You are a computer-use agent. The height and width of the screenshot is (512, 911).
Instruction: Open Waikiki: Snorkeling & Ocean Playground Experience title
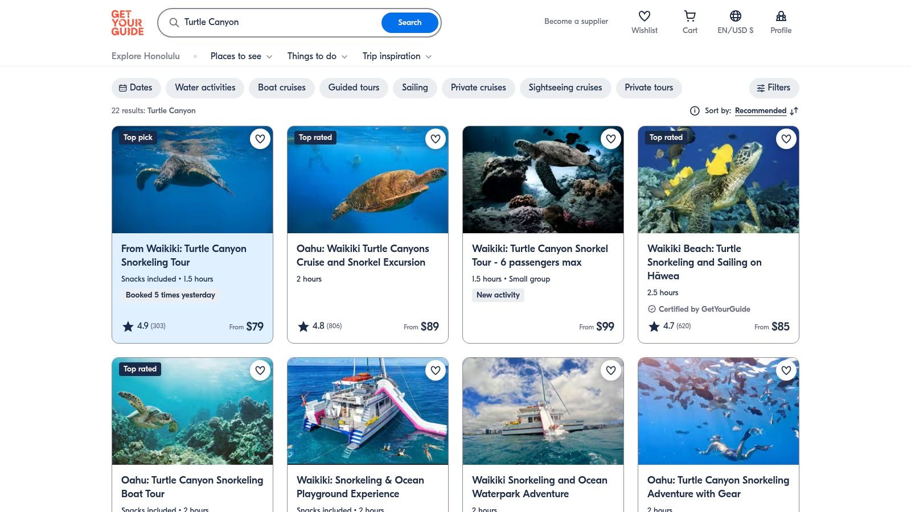pyautogui.click(x=360, y=487)
